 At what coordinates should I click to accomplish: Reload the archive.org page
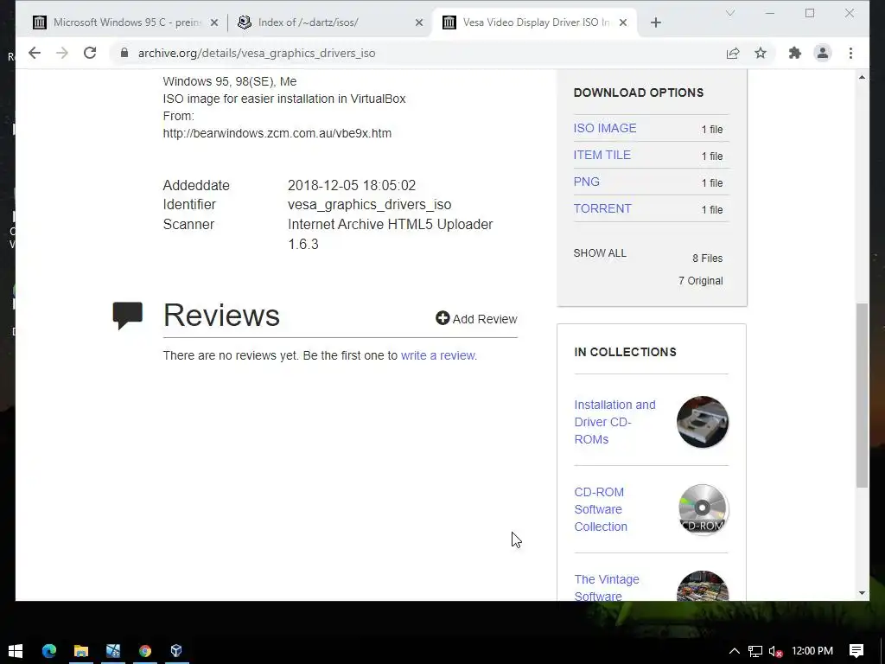[90, 53]
